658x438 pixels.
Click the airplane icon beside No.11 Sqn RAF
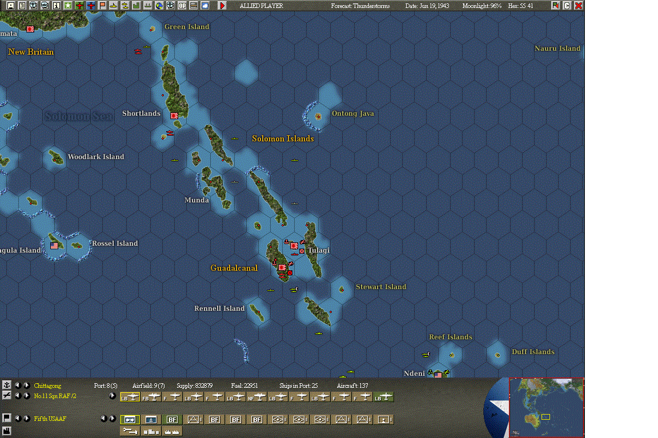point(7,395)
